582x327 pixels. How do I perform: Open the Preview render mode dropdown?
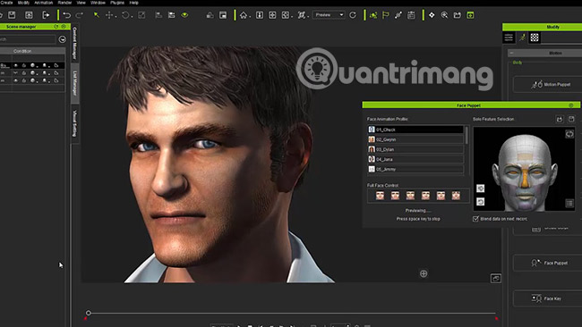tap(329, 15)
